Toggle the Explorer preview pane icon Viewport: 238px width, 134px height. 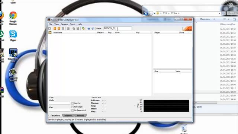[234, 19]
